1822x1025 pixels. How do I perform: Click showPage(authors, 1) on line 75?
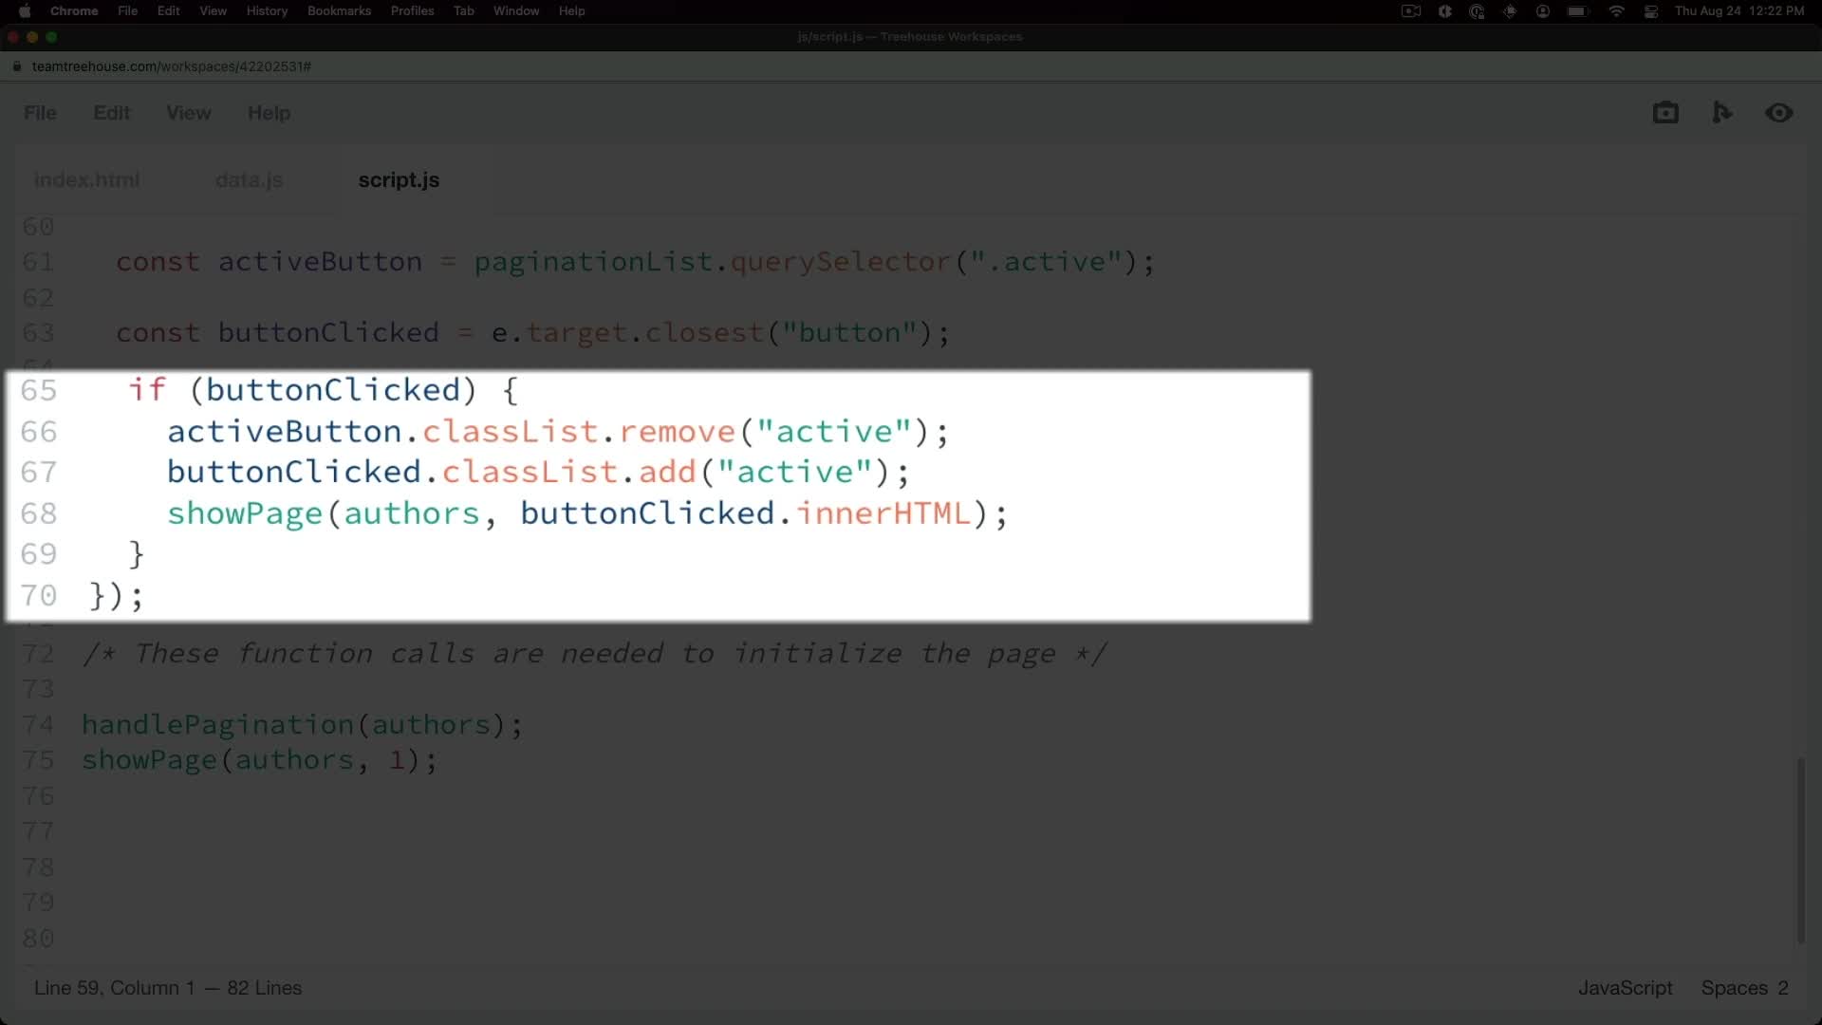(x=259, y=760)
